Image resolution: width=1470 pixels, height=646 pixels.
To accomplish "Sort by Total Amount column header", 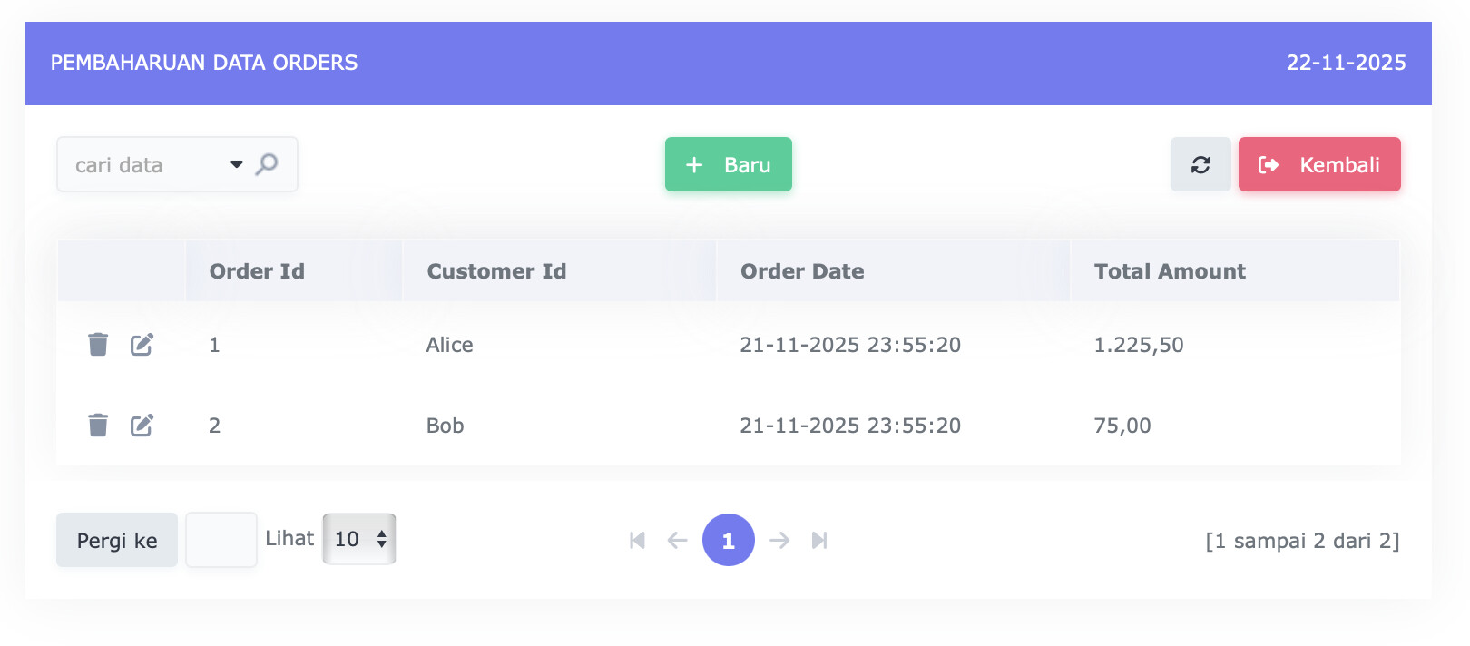I will tap(1170, 271).
